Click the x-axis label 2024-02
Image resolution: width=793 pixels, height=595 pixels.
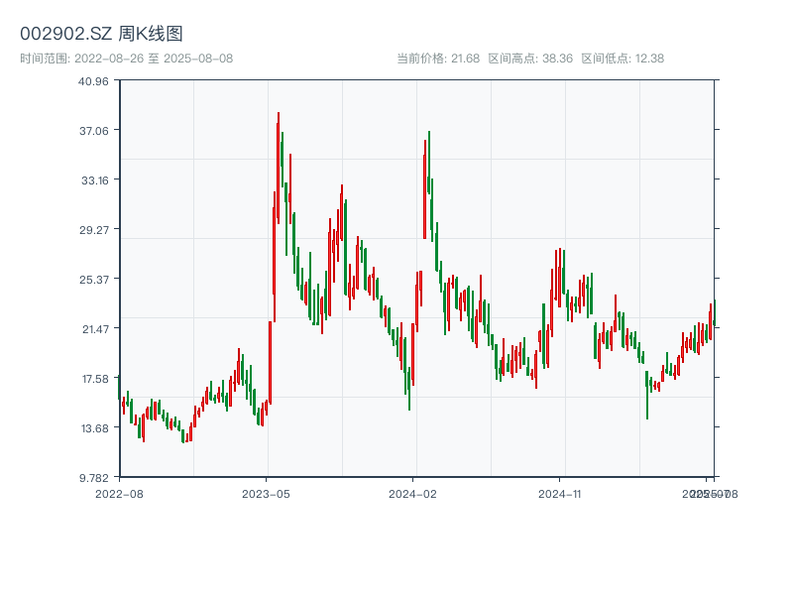tap(412, 494)
